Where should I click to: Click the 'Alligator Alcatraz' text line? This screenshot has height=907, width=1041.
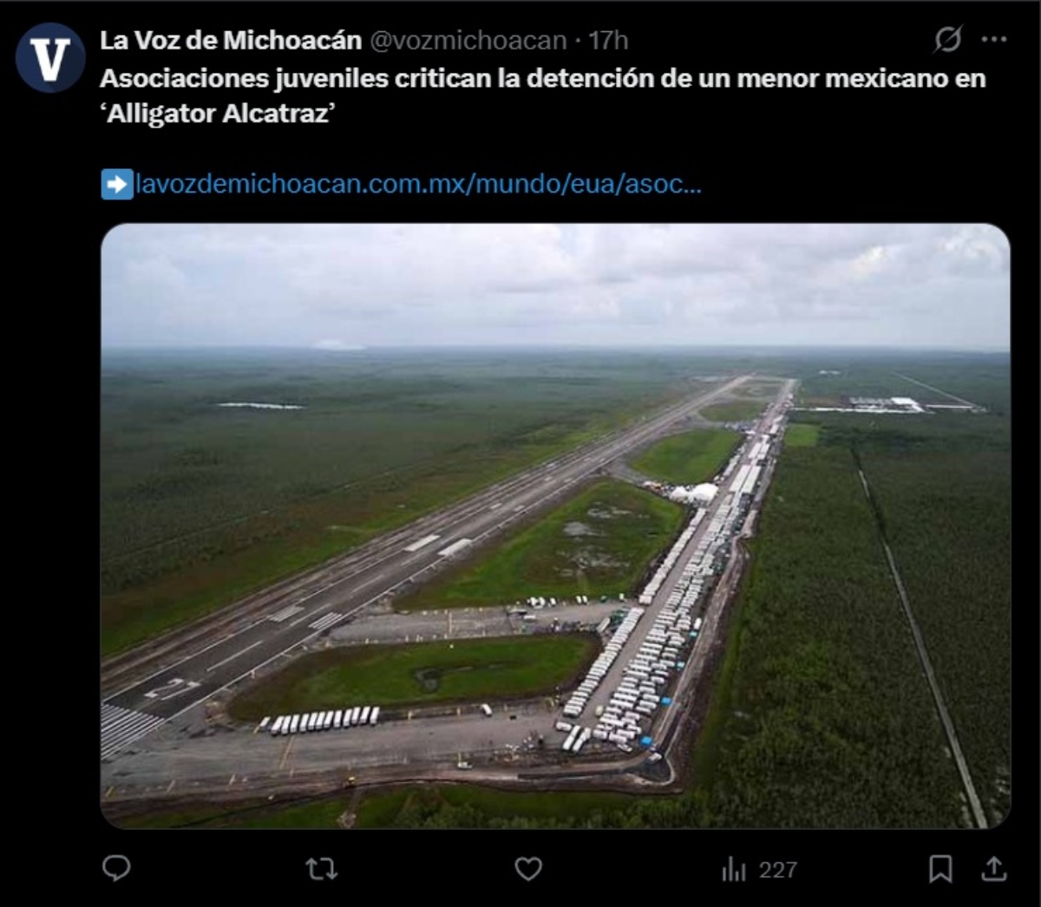coord(218,114)
